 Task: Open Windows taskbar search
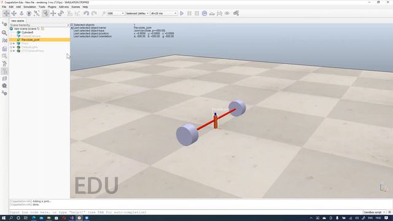click(x=11, y=218)
